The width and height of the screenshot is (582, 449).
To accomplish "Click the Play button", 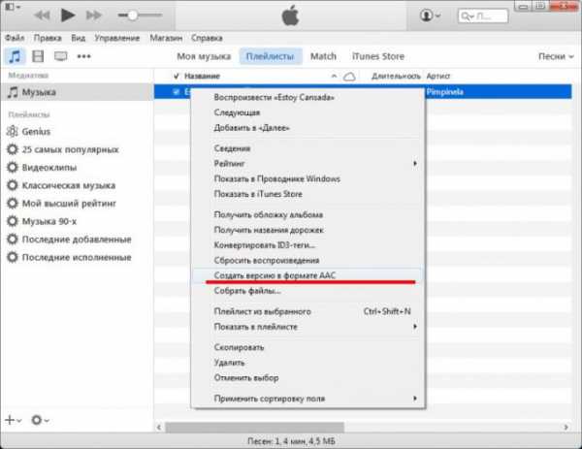I will (68, 16).
